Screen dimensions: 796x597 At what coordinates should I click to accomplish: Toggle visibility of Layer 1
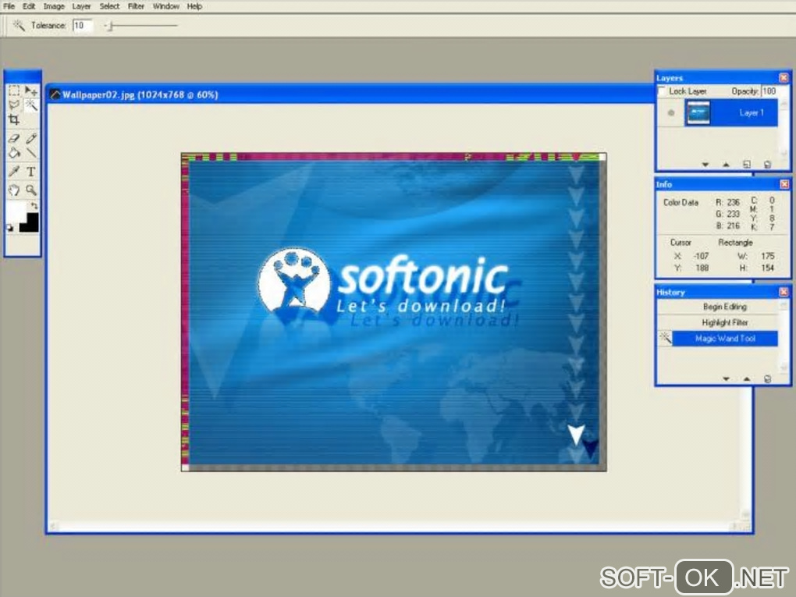671,112
